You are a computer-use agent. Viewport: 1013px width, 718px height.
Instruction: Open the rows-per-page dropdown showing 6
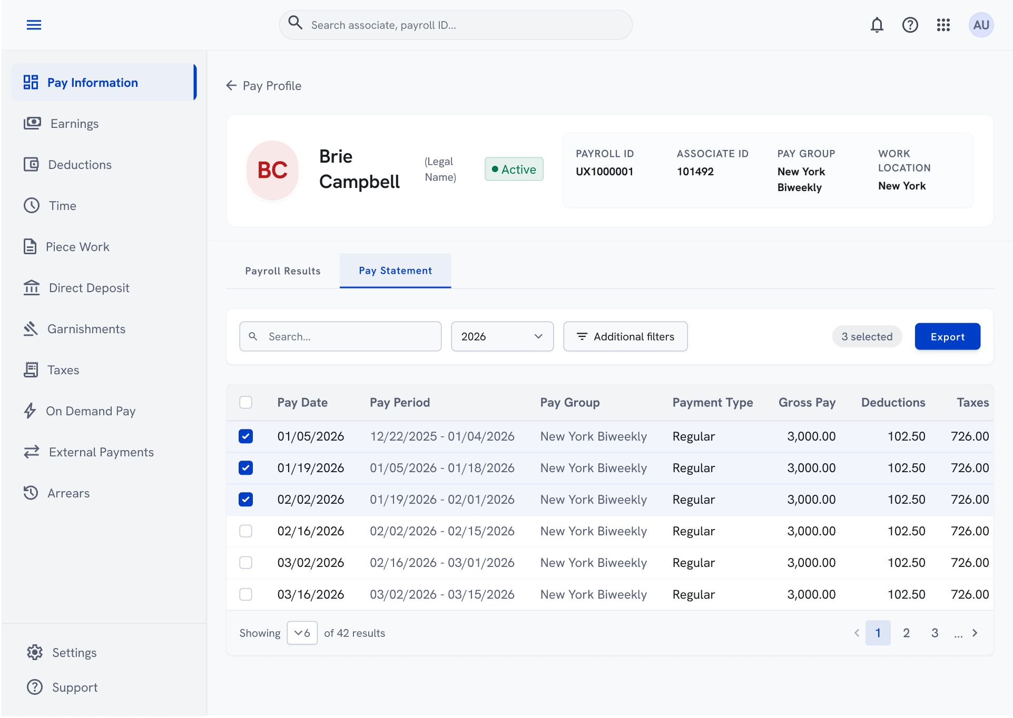pos(302,633)
